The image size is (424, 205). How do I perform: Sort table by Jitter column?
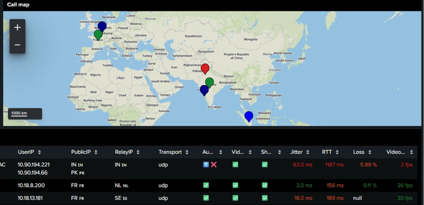click(300, 152)
